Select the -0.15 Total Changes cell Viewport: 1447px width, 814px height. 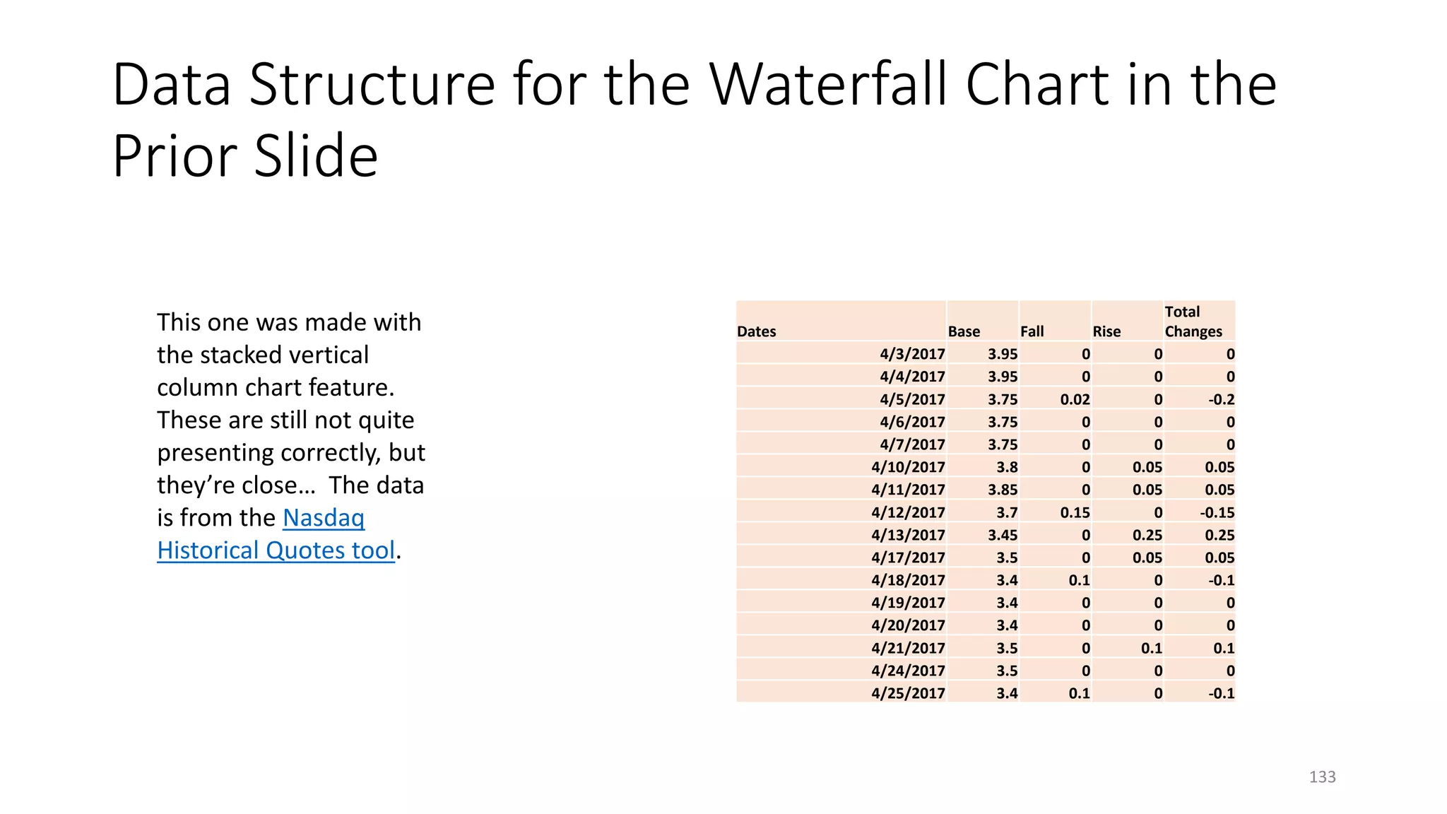[1217, 512]
